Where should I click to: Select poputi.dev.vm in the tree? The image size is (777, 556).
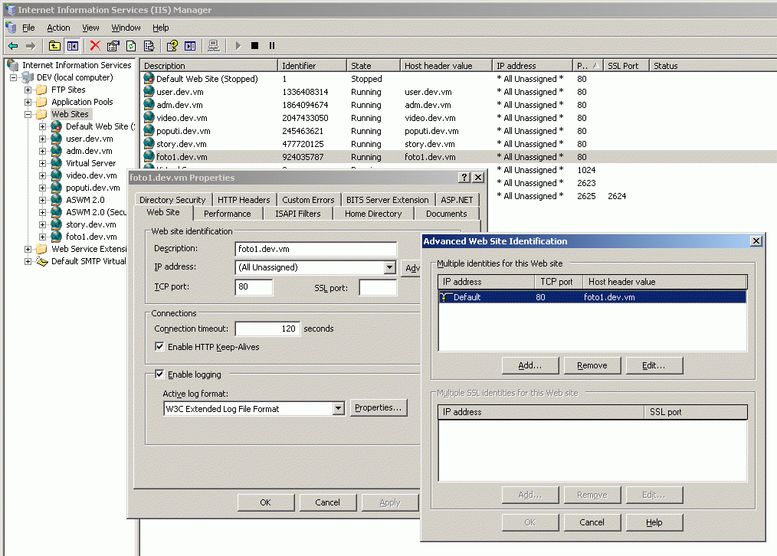(x=93, y=188)
